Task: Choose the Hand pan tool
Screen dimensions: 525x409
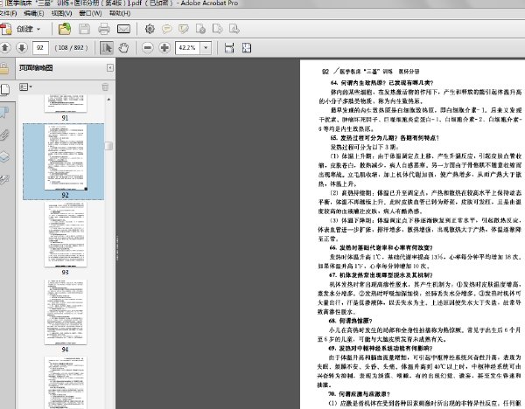Action: pyautogui.click(x=123, y=48)
